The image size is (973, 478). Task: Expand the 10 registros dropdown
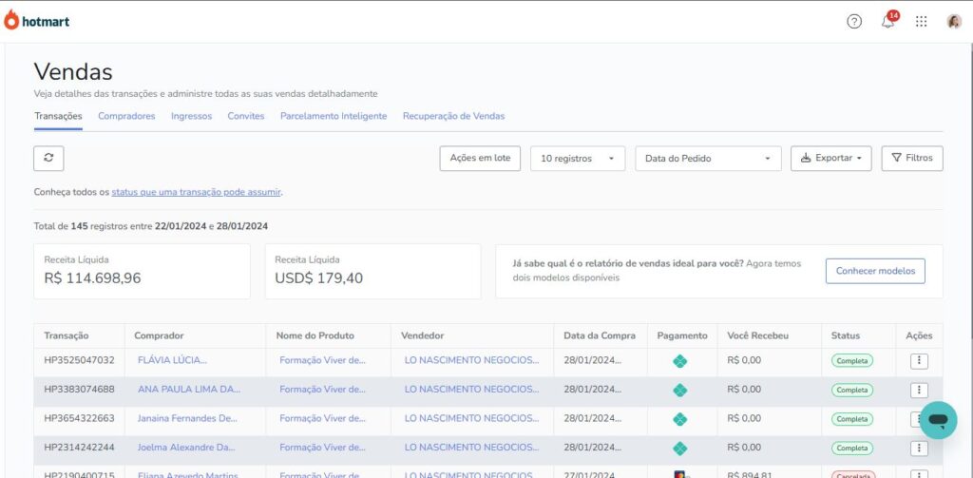pos(578,159)
